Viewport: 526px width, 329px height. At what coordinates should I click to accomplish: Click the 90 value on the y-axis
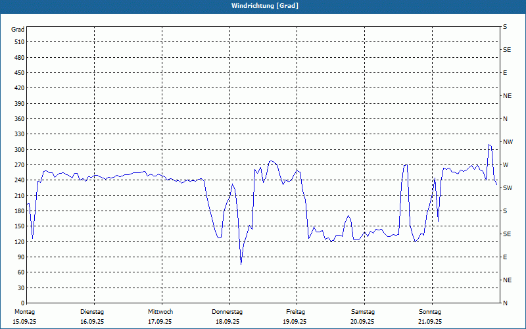pyautogui.click(x=21, y=257)
